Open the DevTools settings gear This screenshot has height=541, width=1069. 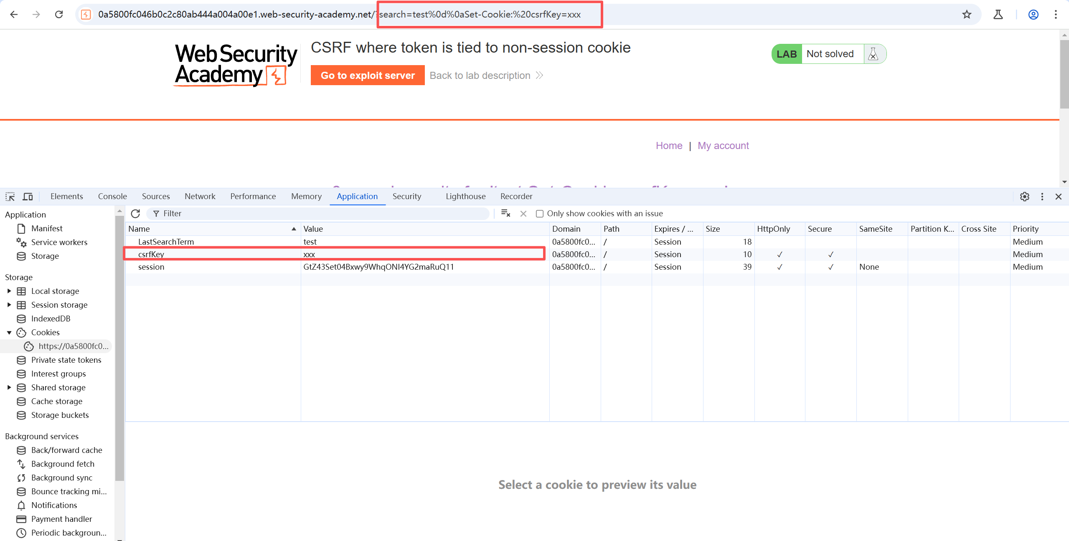coord(1024,197)
